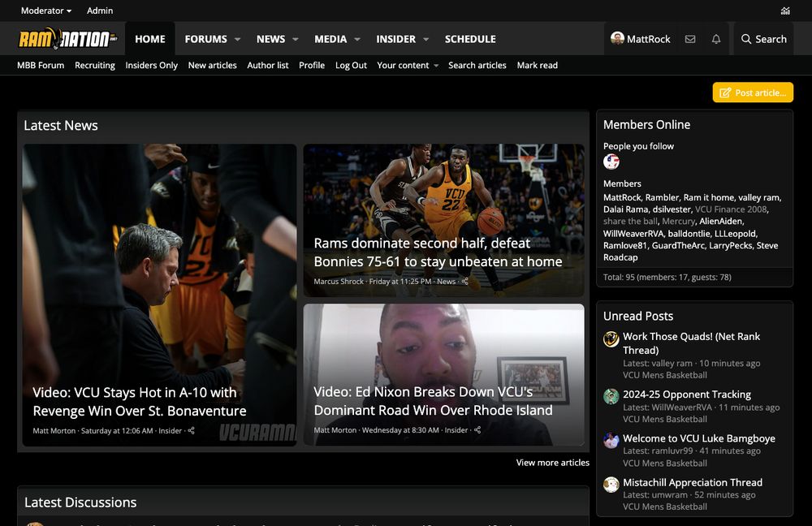Click the Post article button
Viewport: 812px width, 526px height.
[753, 93]
